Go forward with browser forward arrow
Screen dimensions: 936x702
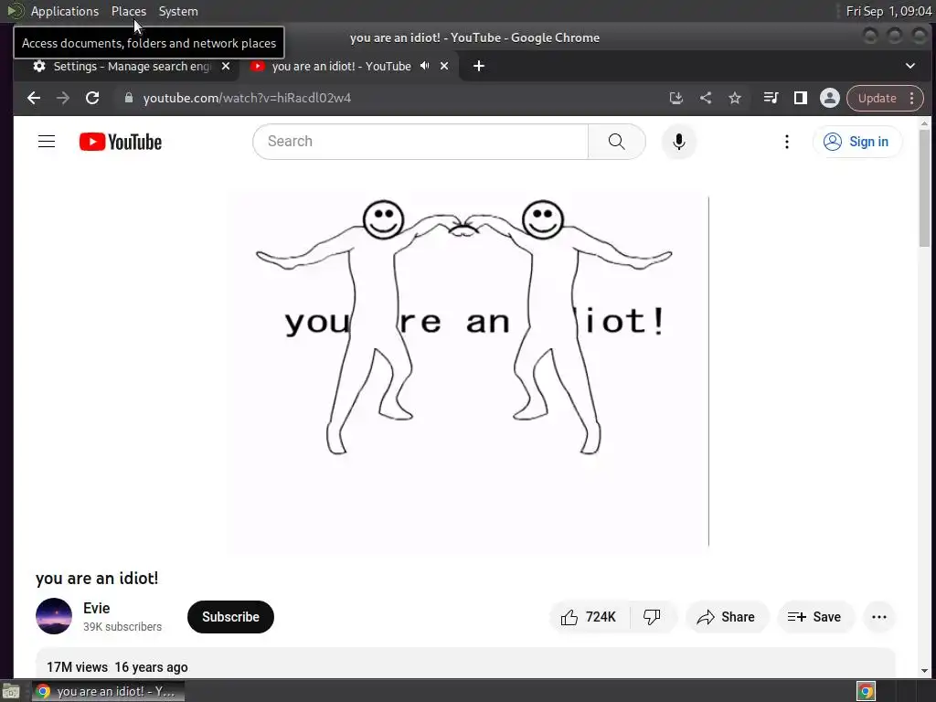pos(63,98)
